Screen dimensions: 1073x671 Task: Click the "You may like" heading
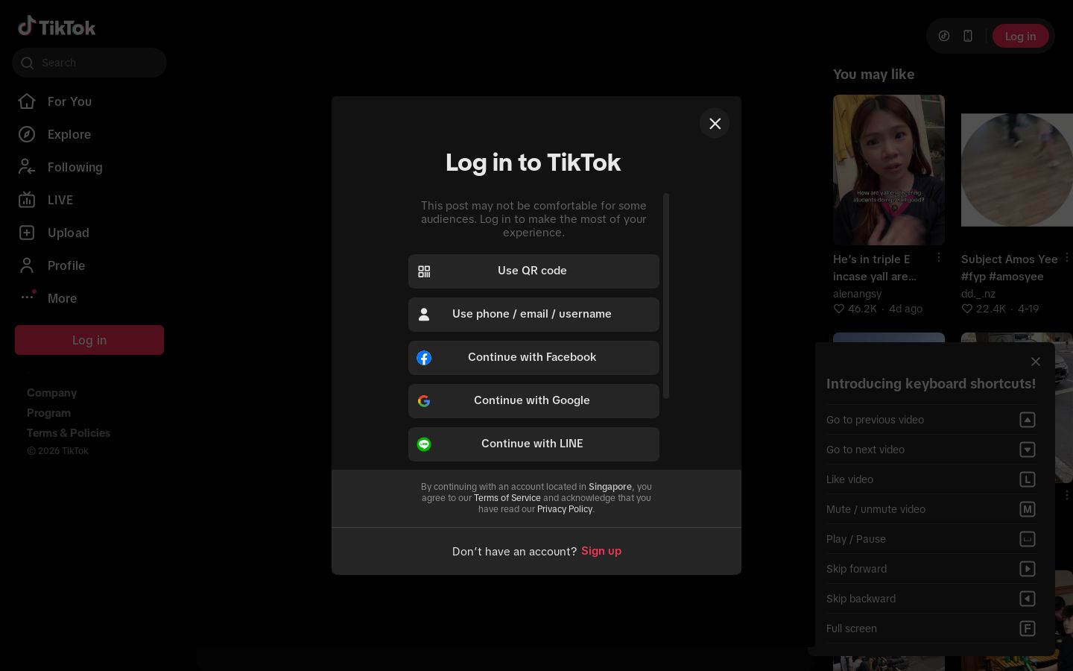click(x=873, y=75)
